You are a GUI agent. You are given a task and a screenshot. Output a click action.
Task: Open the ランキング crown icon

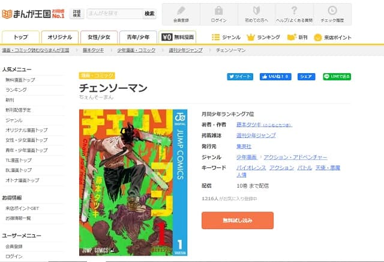tap(251, 37)
